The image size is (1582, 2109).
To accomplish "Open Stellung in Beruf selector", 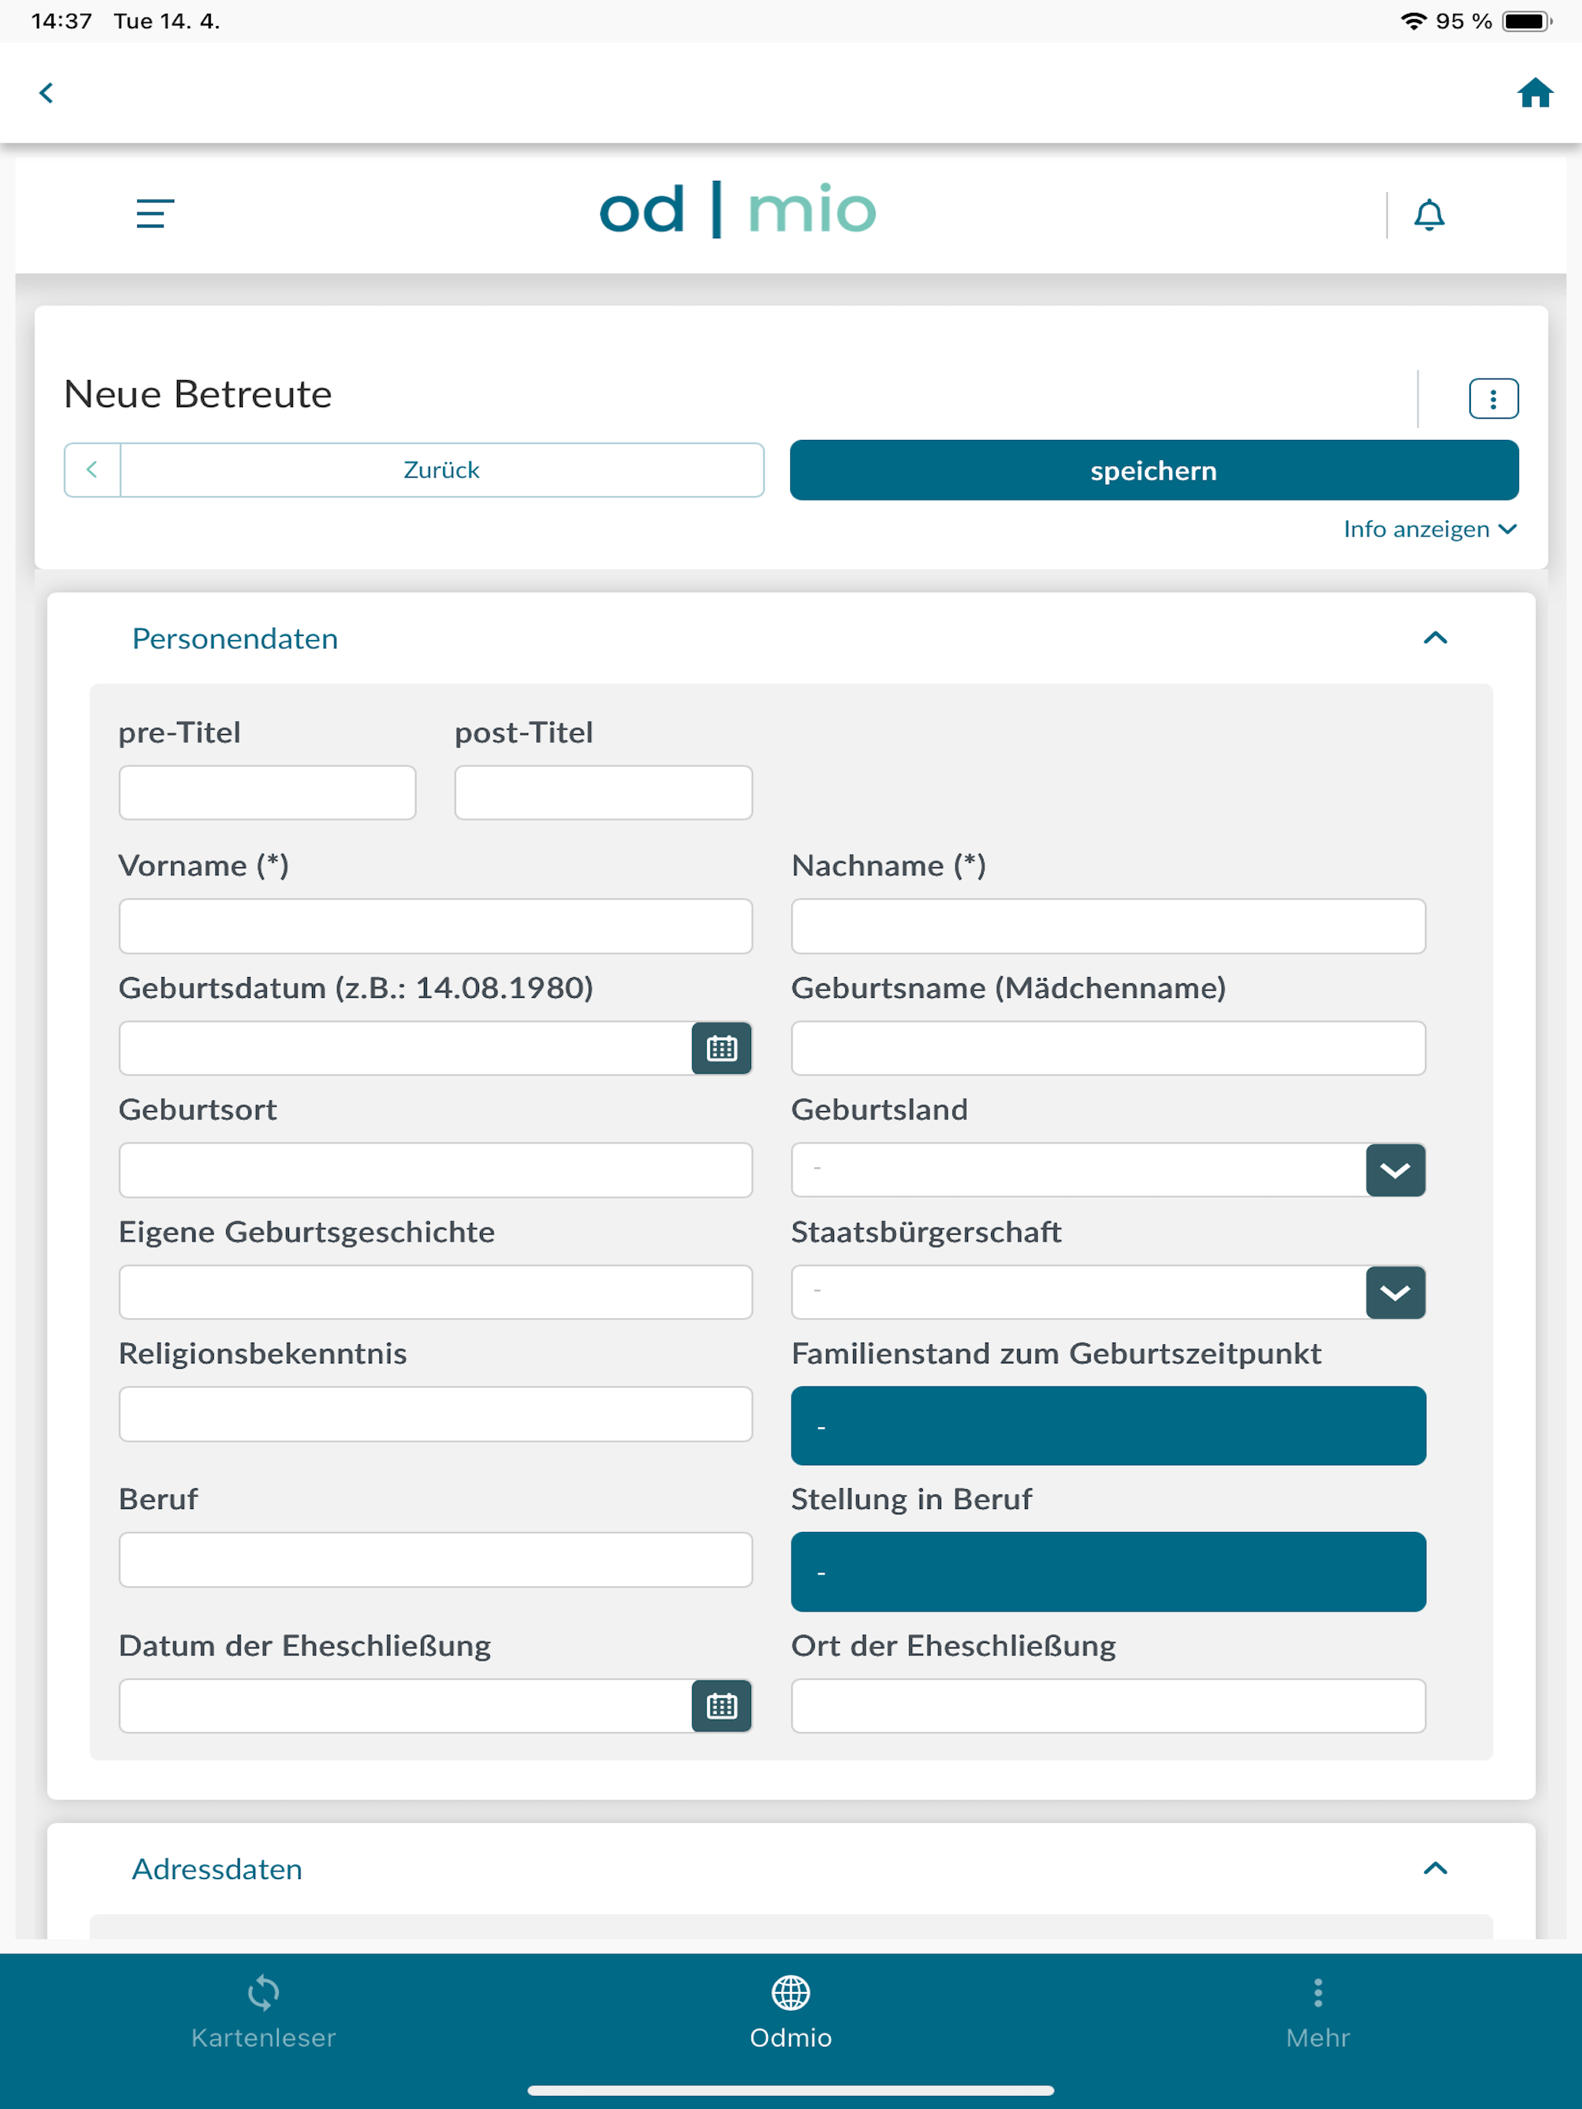I will pos(1108,1571).
